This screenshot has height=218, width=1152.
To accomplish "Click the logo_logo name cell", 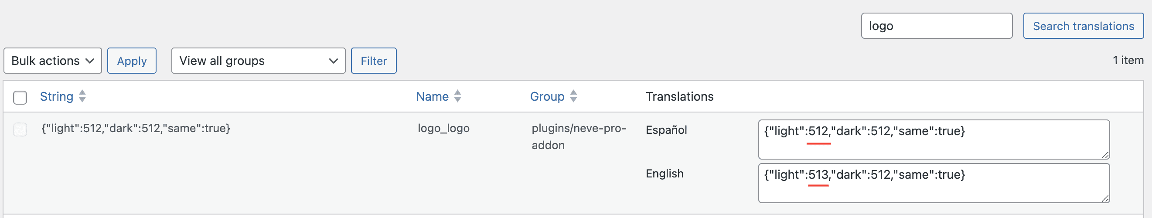I will point(443,129).
